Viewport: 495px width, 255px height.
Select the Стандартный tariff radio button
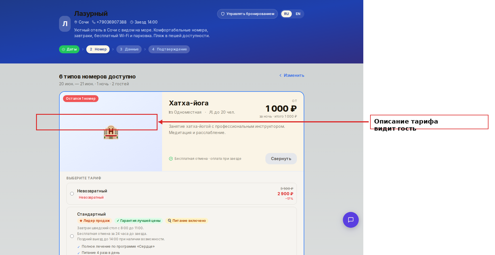[72, 236]
